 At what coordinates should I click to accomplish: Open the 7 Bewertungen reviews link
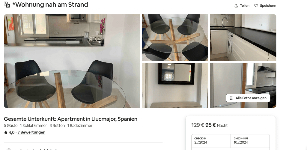(x=31, y=132)
